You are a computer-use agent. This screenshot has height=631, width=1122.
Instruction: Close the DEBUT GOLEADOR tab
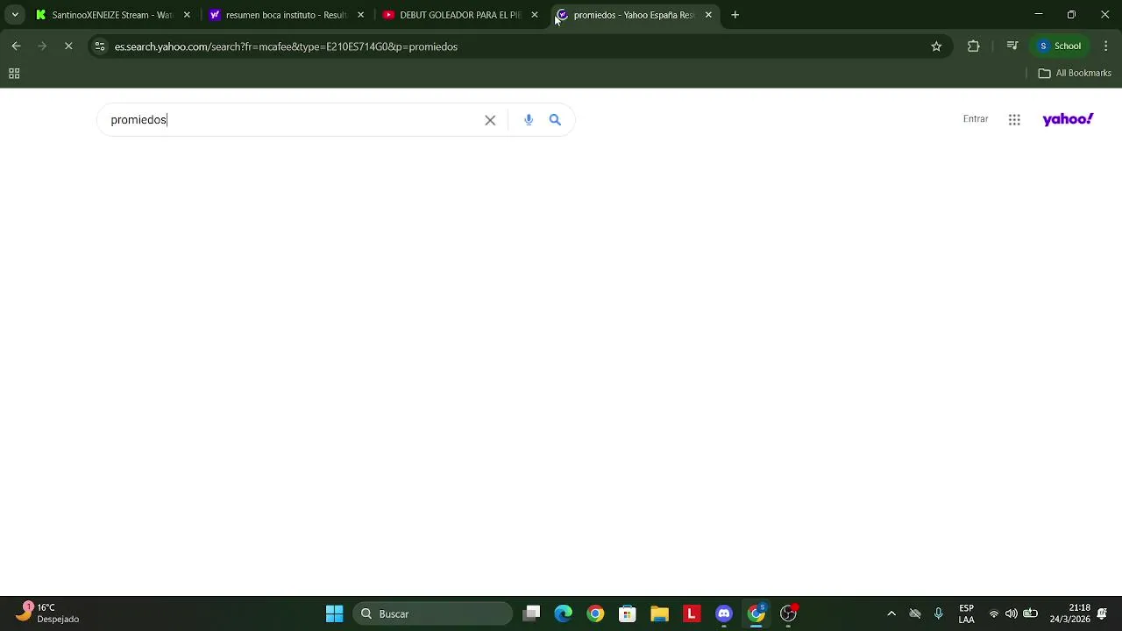click(x=535, y=15)
